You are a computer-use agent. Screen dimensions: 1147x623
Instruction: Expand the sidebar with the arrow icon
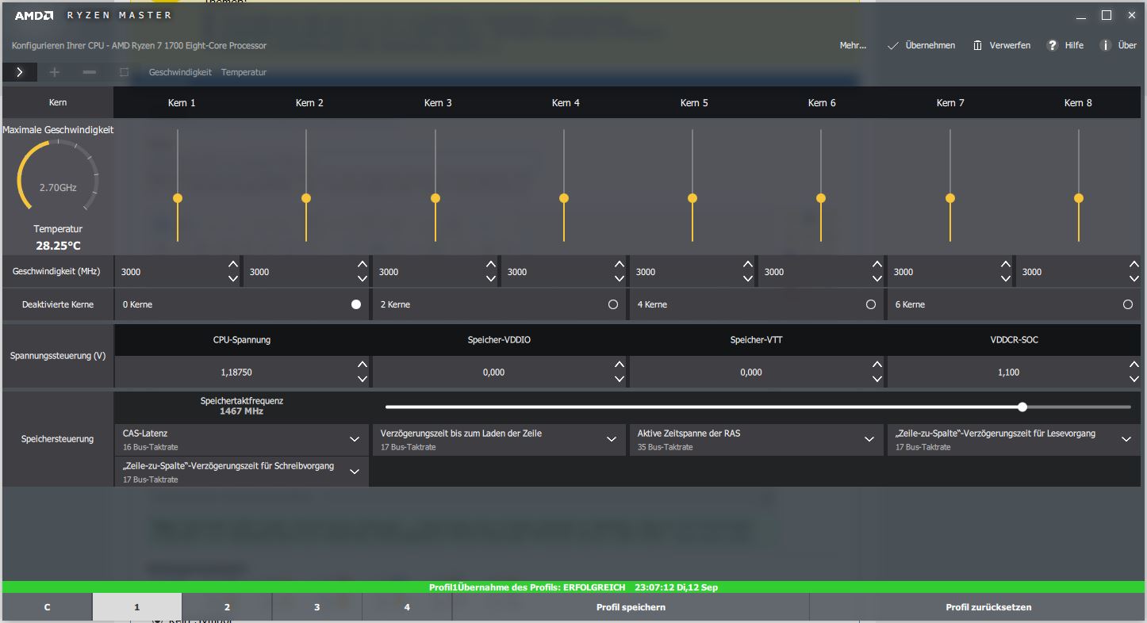pos(19,72)
